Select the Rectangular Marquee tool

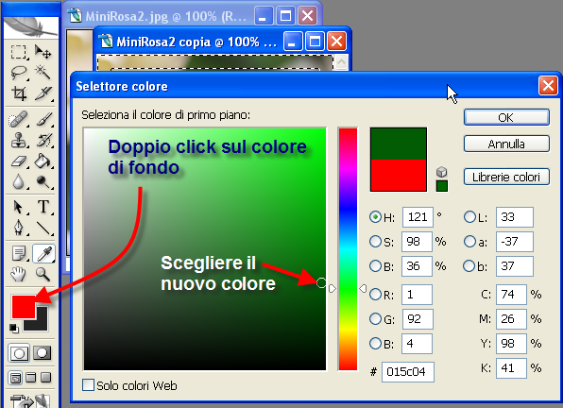(x=18, y=52)
